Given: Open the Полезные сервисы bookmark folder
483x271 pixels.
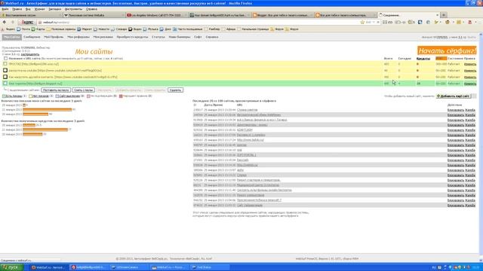Looking at the screenshot, I should [61, 29].
